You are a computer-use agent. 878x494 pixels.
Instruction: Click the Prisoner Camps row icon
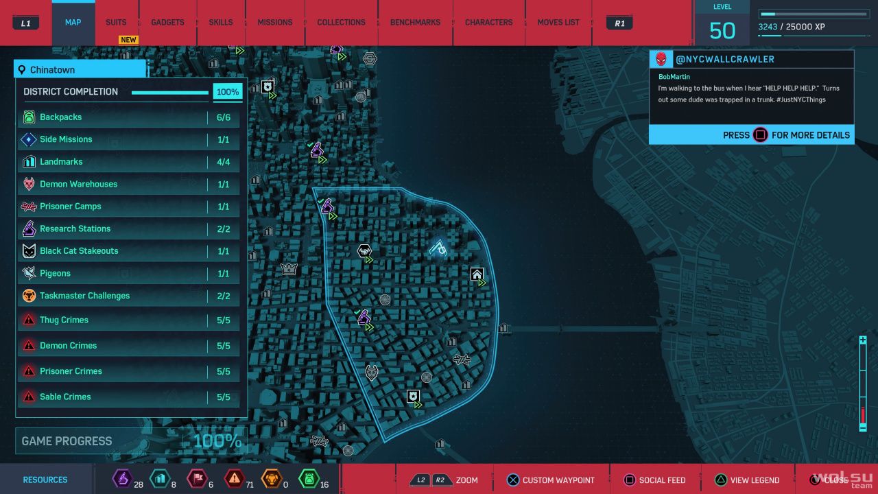[x=29, y=207]
